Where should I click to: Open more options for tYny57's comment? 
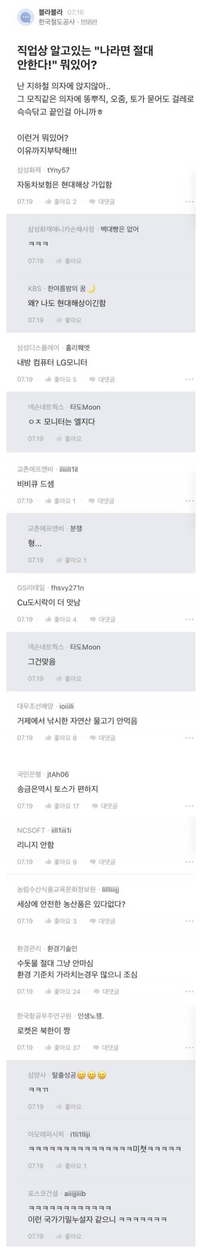tap(189, 201)
